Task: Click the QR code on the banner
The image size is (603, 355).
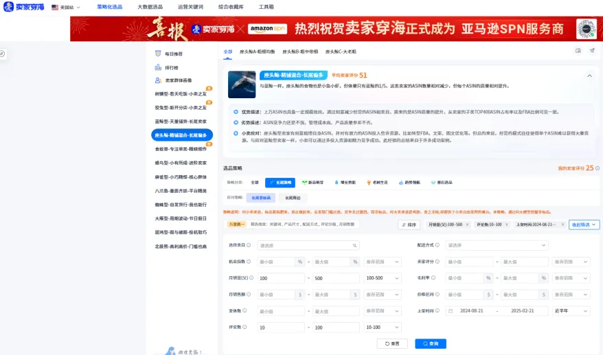Action: pos(586,29)
